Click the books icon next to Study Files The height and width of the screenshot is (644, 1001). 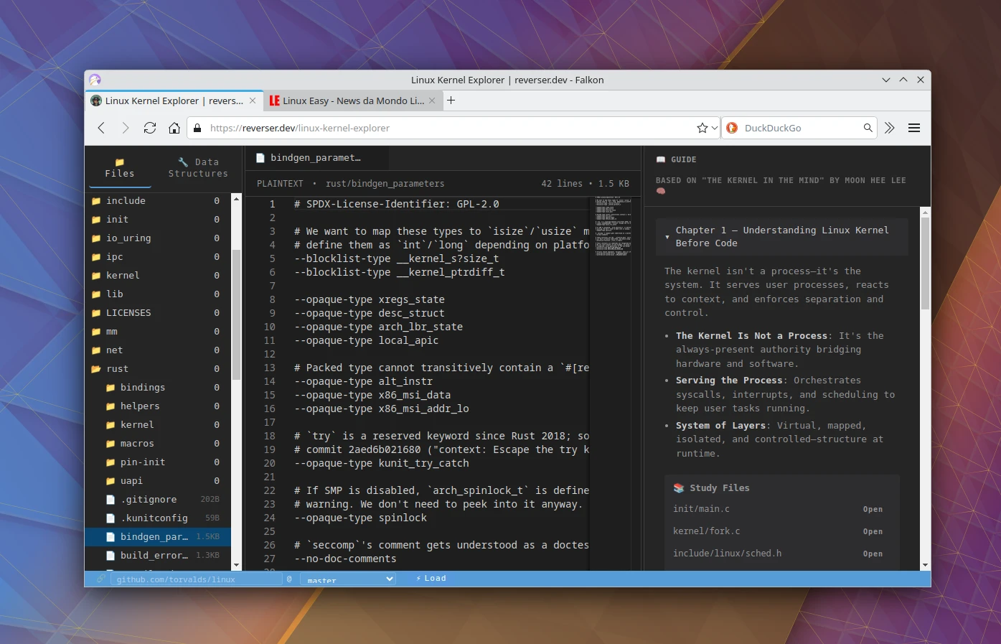point(679,487)
